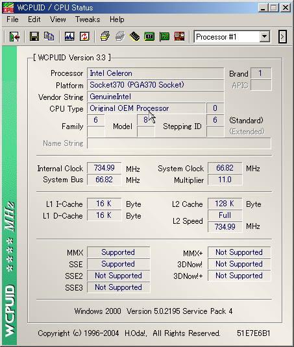Screen dimensions: 294x347
Task: Click the Platform field 'Socket370 (PGA370 Socket)'
Action: pyautogui.click(x=155, y=85)
